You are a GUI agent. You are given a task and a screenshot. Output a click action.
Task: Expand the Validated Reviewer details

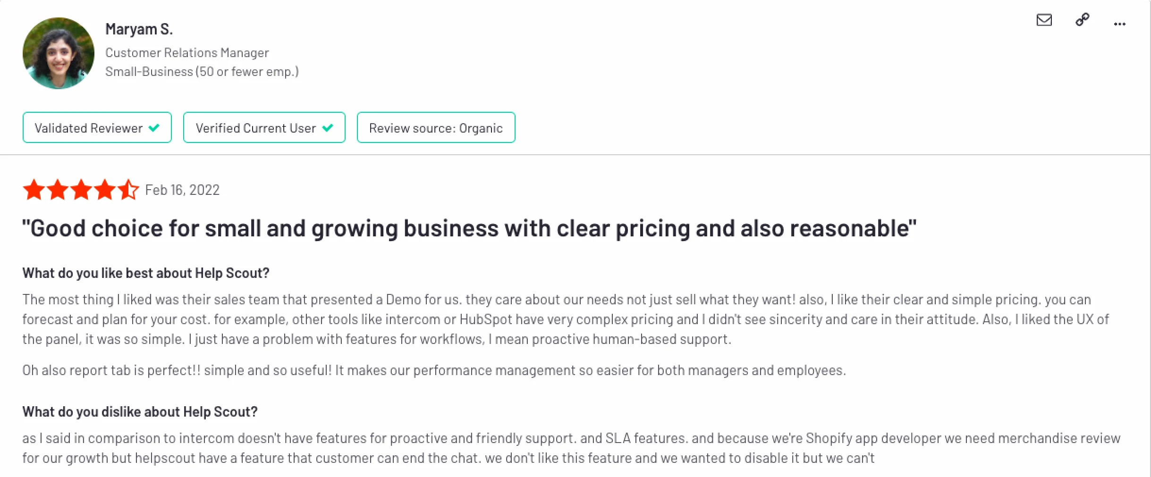(x=97, y=127)
